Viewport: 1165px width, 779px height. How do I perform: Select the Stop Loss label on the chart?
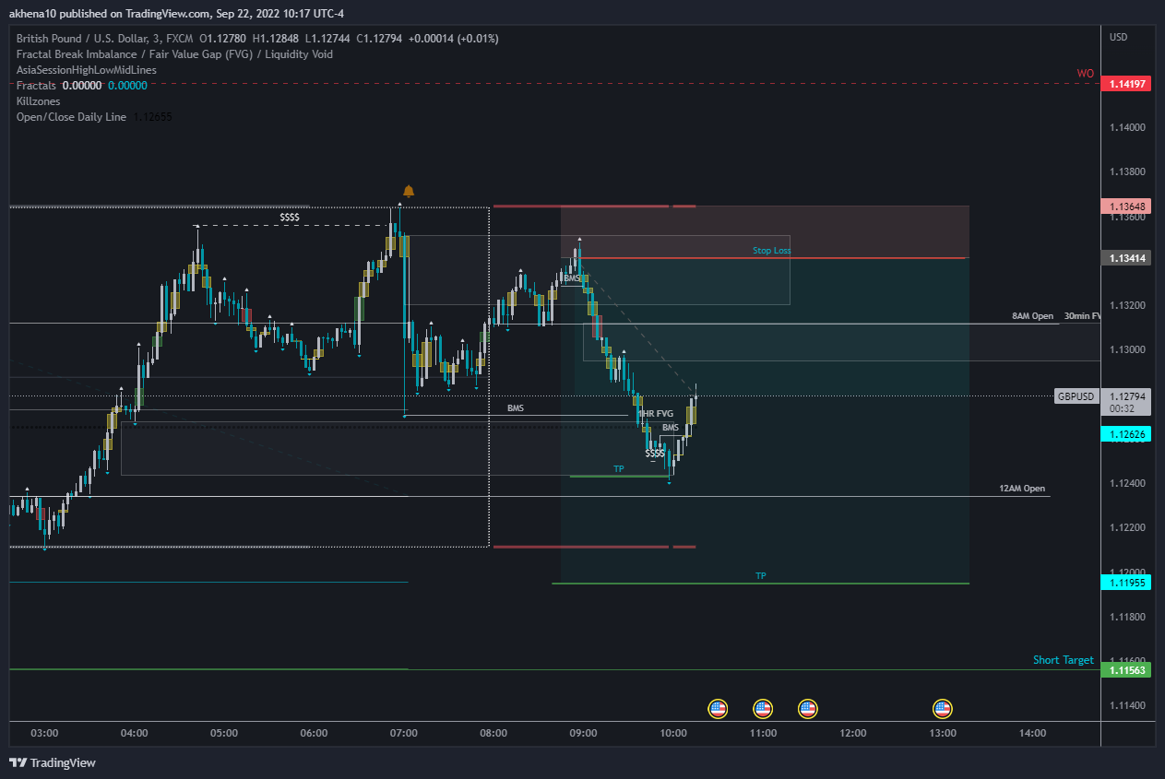tap(771, 251)
